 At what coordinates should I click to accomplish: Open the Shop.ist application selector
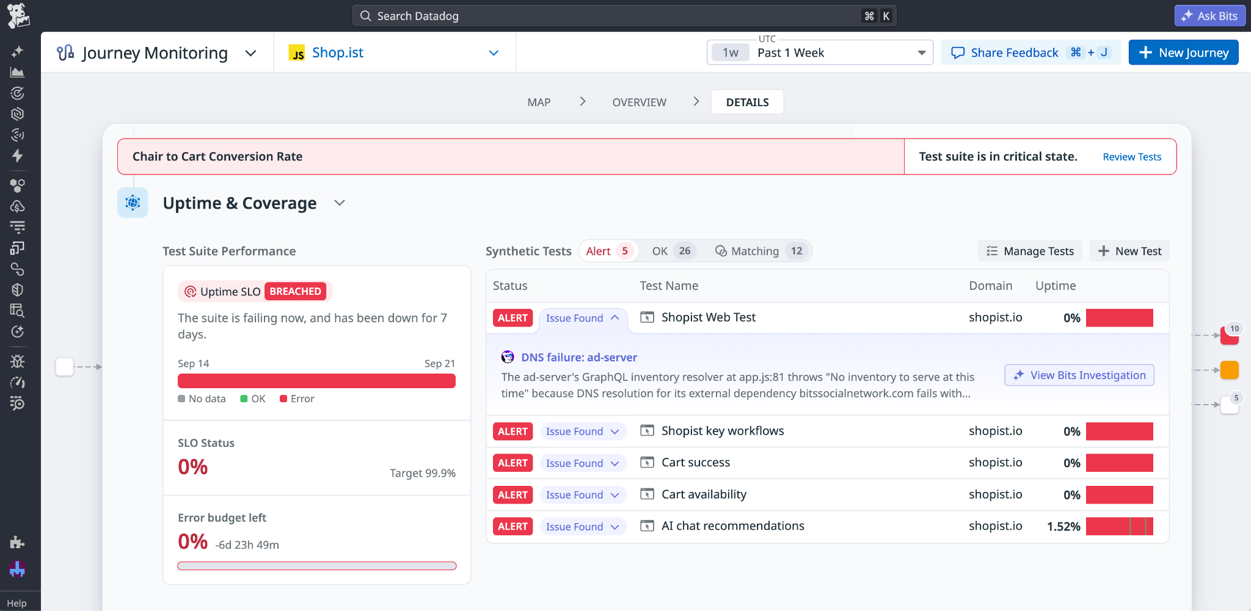pos(395,52)
